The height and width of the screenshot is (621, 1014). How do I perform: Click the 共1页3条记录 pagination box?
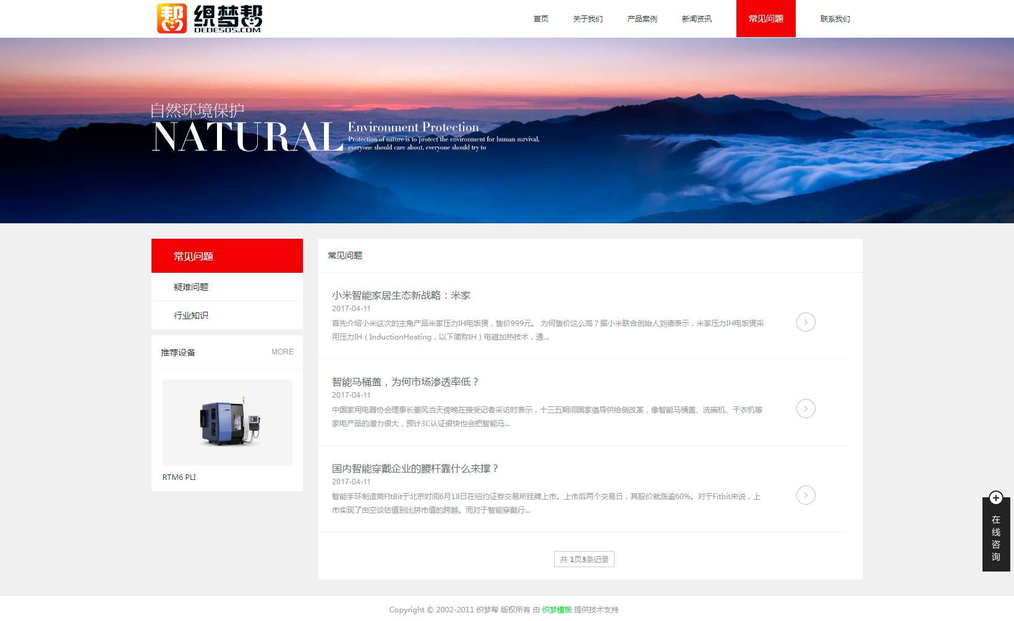click(x=584, y=559)
